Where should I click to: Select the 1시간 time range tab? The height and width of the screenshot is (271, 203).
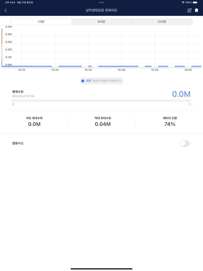pos(41,22)
